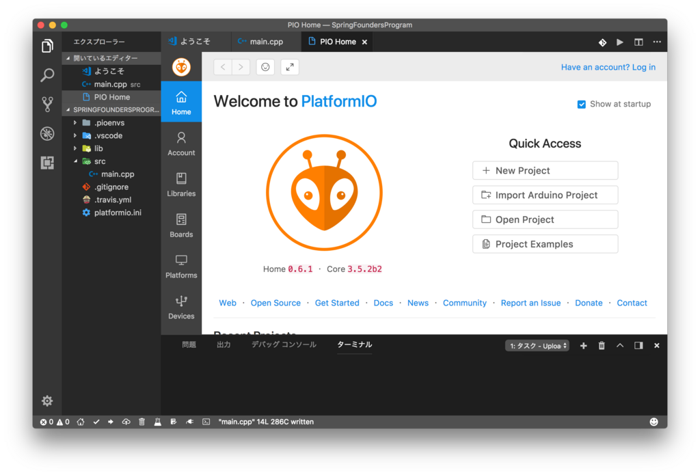The image size is (700, 475).
Task: Open the 問題 panel tab
Action: pos(189,344)
